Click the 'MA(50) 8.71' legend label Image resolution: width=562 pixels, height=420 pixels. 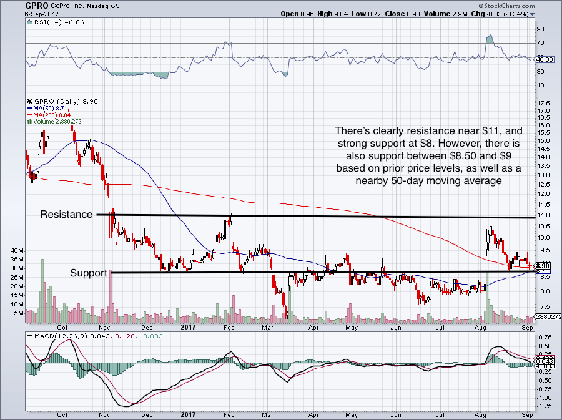click(x=50, y=108)
